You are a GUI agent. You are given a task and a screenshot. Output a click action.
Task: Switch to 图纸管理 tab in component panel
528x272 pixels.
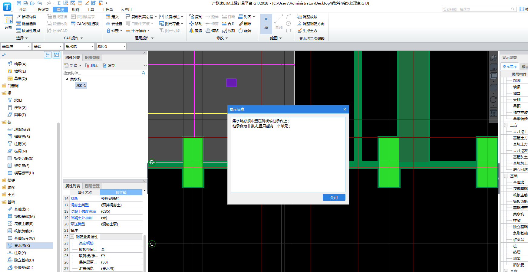point(92,57)
